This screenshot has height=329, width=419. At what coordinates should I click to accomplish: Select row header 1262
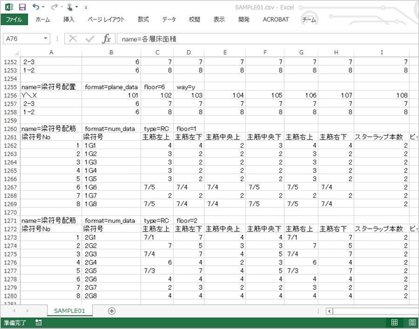tap(10, 146)
